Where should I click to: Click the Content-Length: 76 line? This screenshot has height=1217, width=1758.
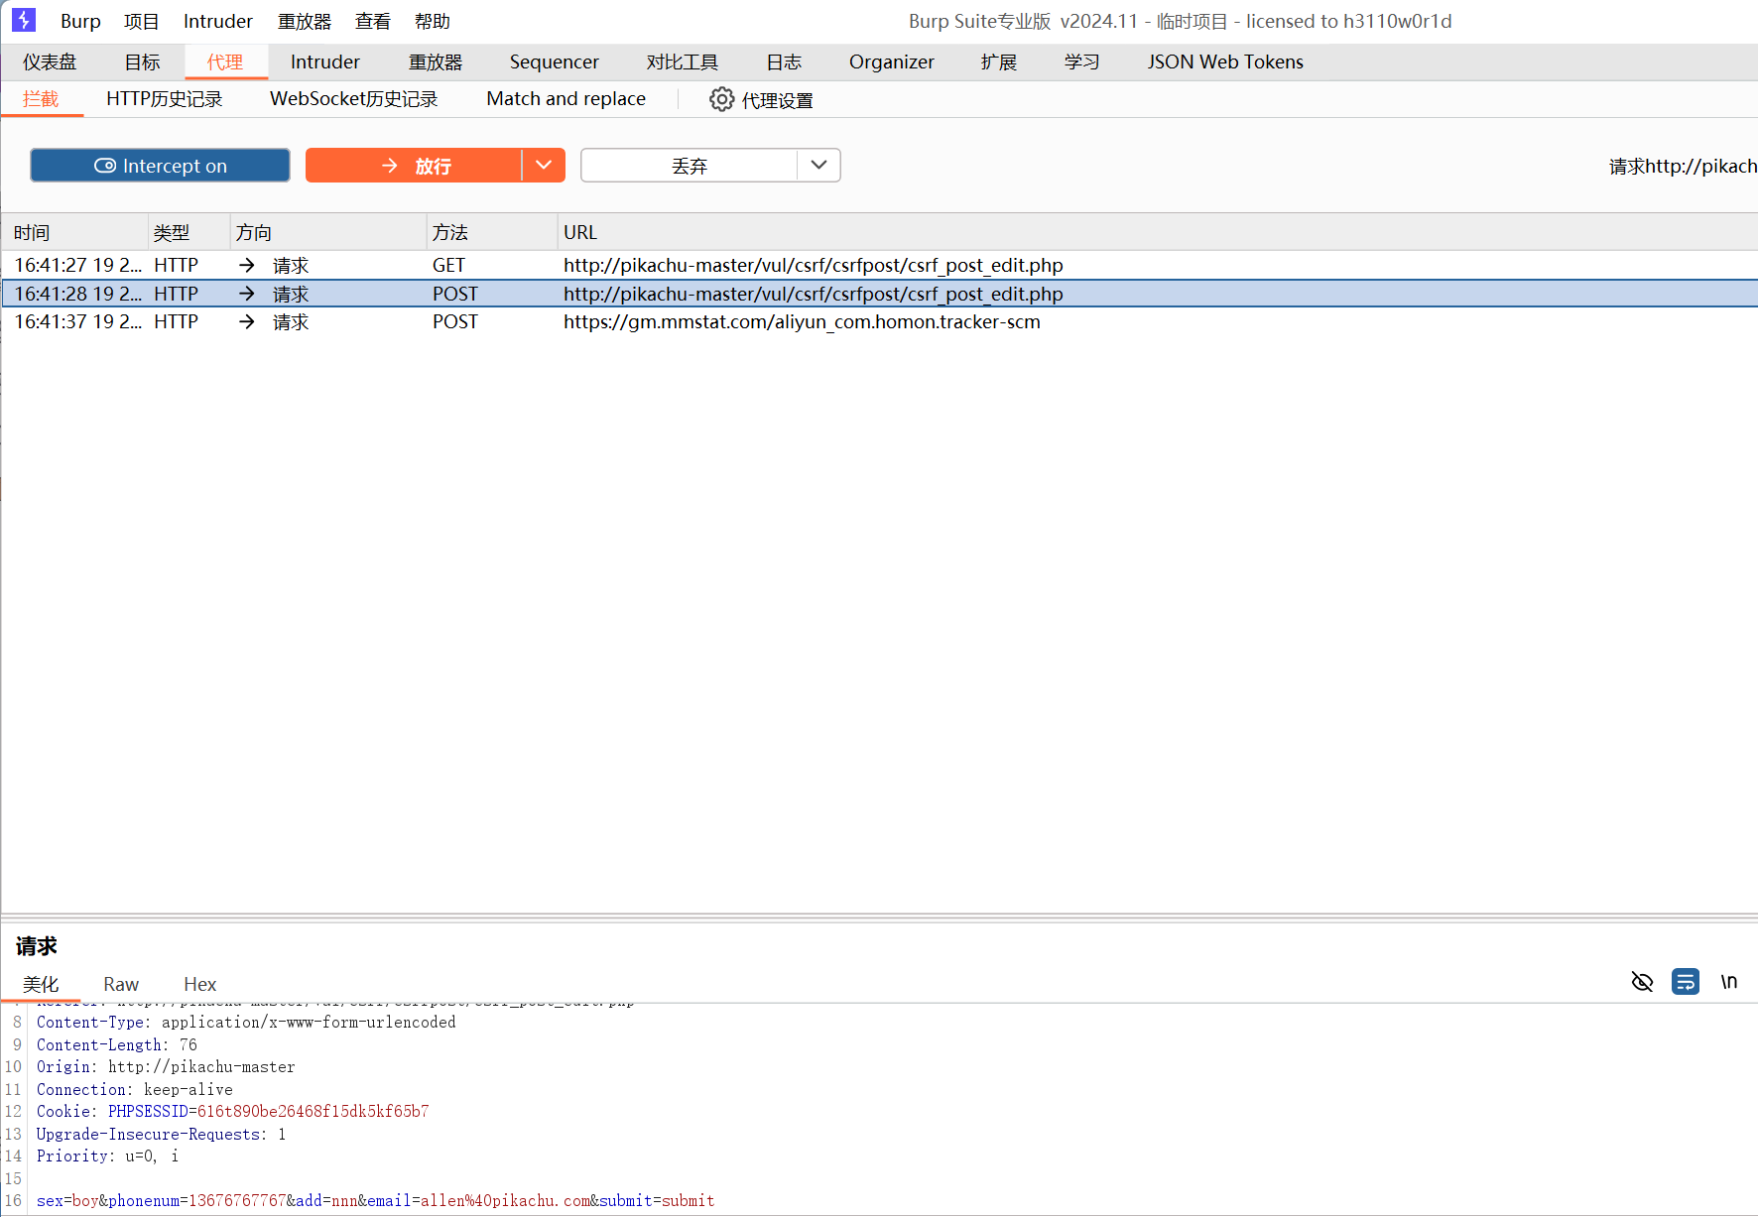[x=117, y=1044]
